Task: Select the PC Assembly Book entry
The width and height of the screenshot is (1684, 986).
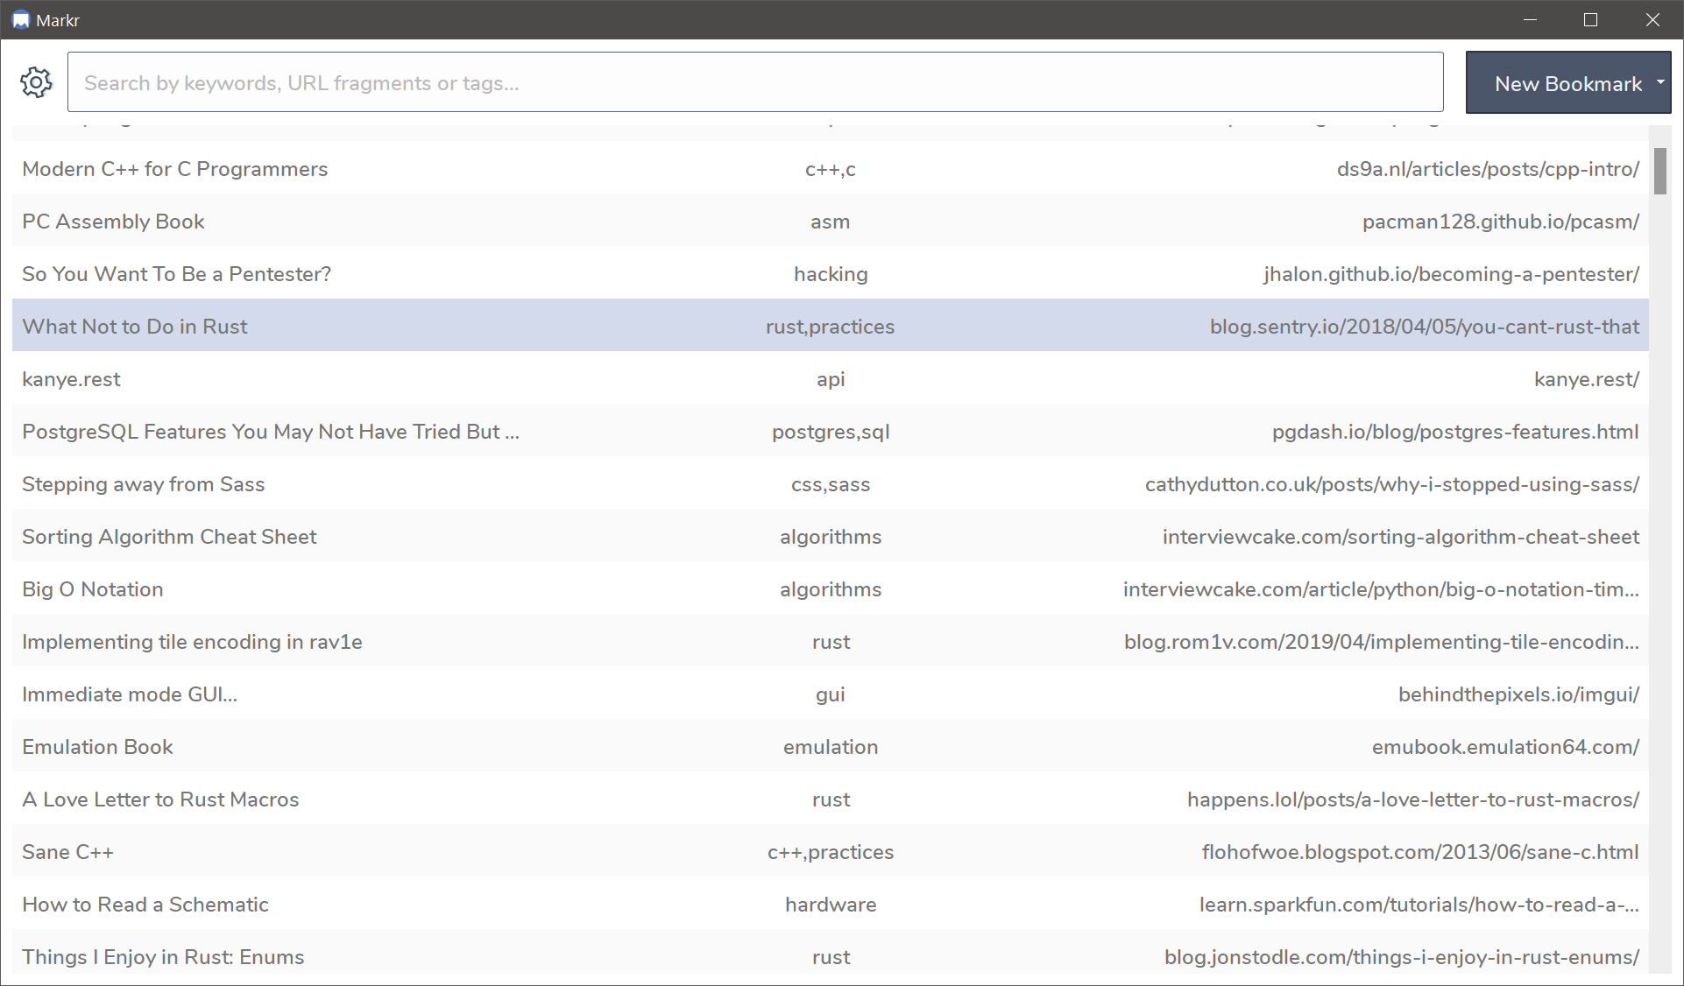Action: click(113, 222)
